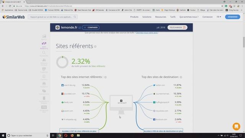Click the Windows taskbar search box
This screenshot has height=138, width=245.
coord(28,135)
